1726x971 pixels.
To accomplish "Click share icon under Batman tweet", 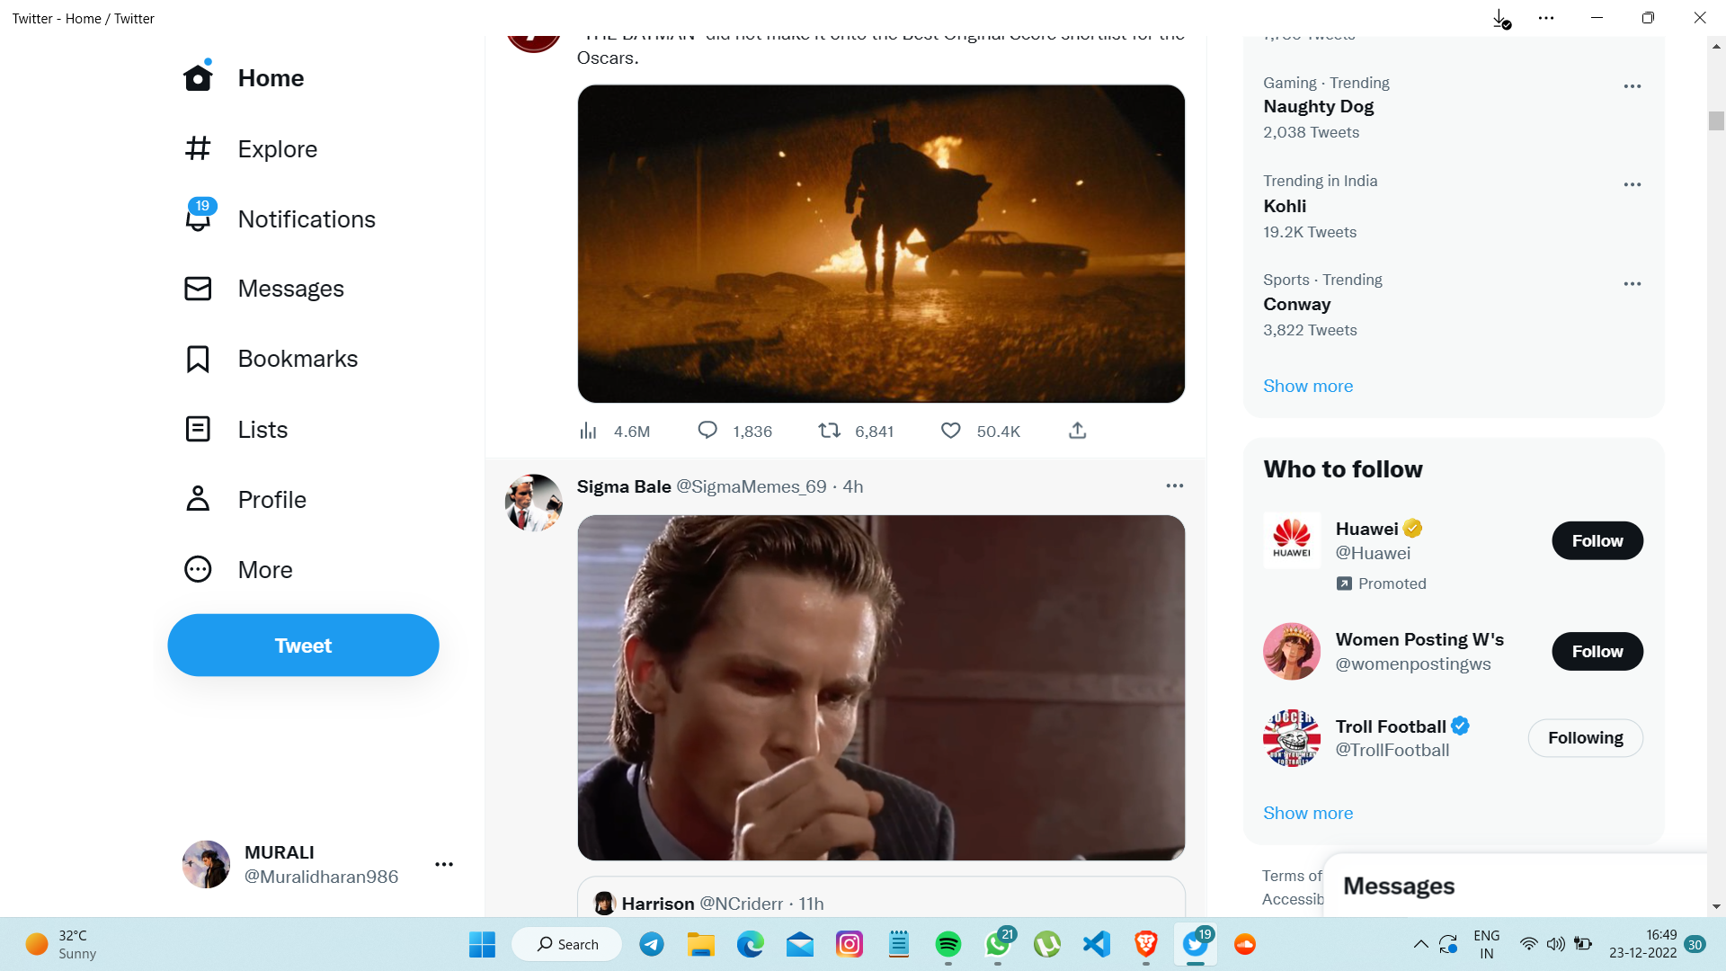I will click(1078, 431).
